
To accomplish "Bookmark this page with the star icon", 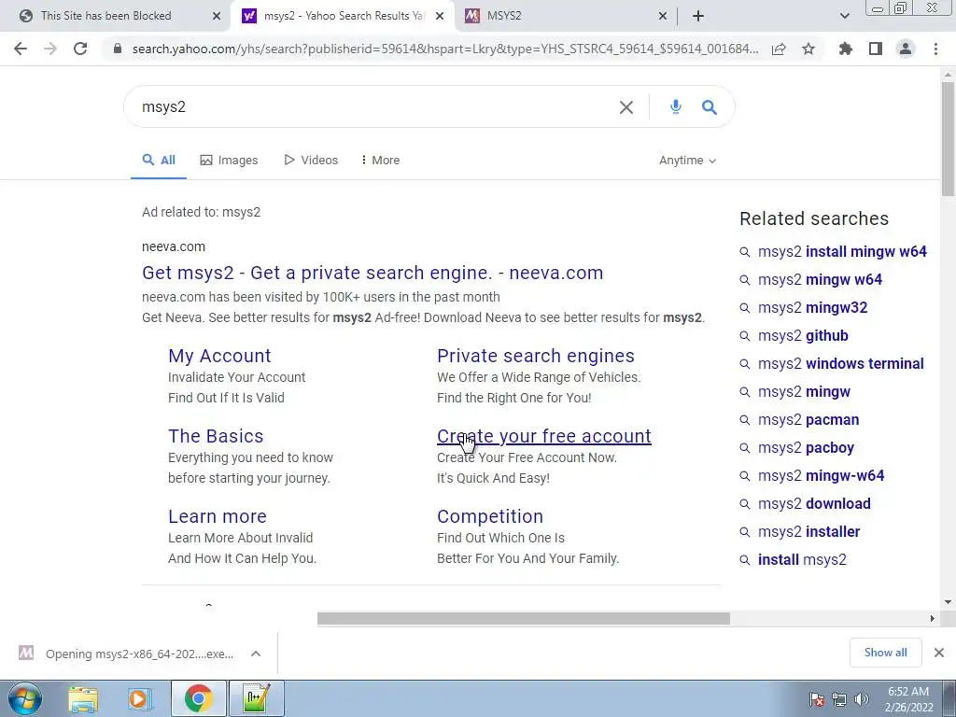I will click(808, 49).
